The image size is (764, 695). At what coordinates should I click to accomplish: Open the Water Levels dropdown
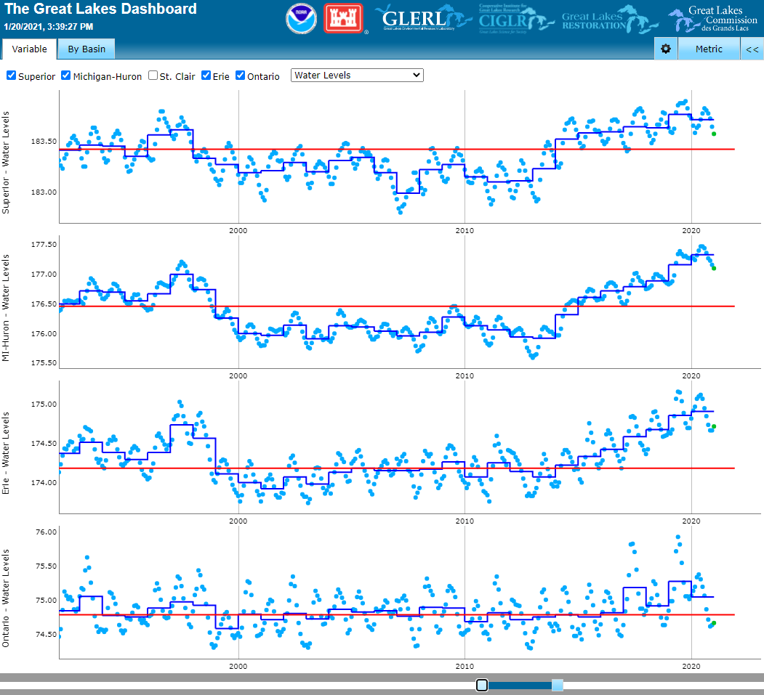pyautogui.click(x=356, y=75)
